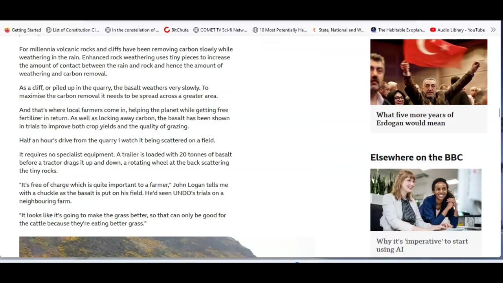Viewport: 503px width, 283px height.
Task: Open the BitChute bookmark
Action: pos(176,30)
